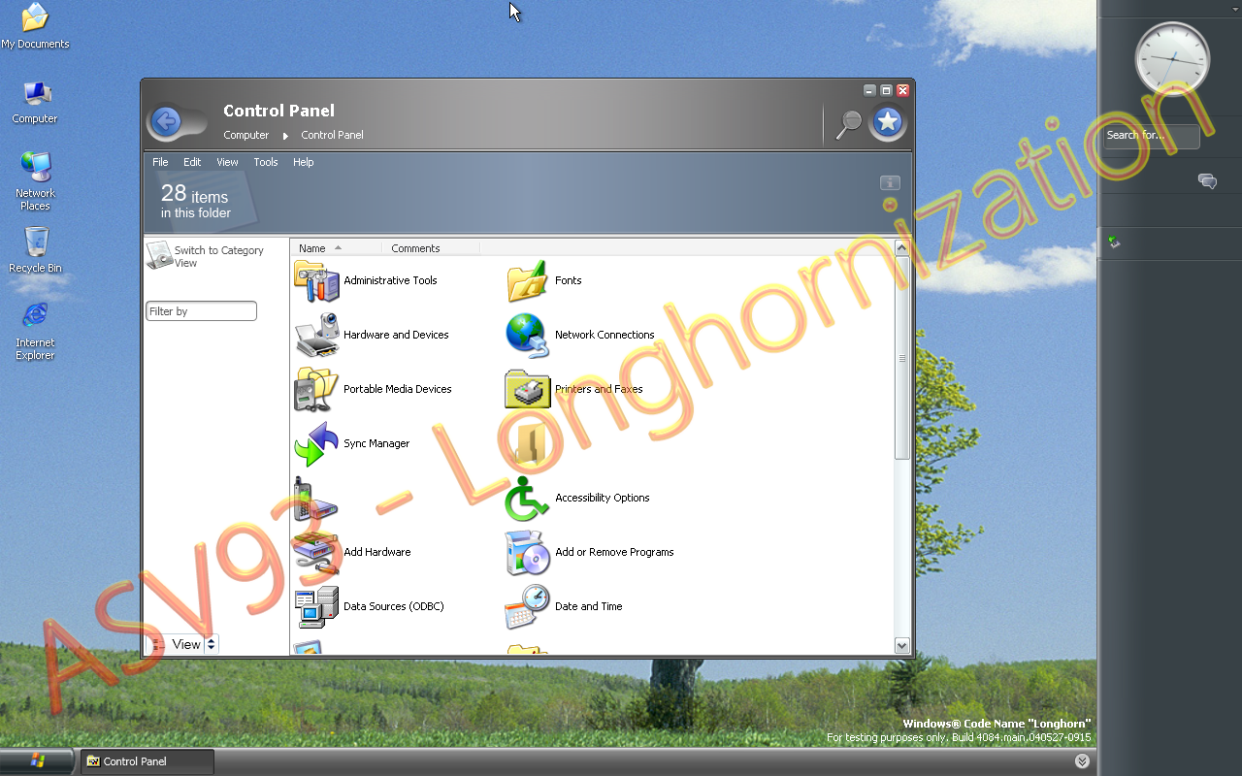The width and height of the screenshot is (1242, 776).
Task: Open Network Connections globe icon
Action: (528, 336)
